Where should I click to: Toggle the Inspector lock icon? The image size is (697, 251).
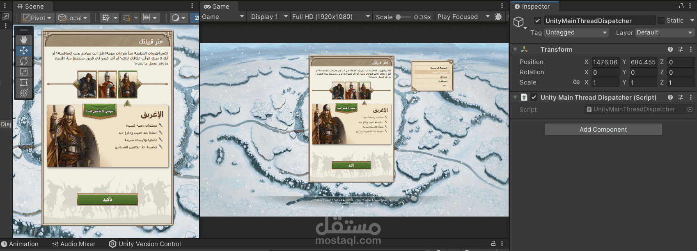pyautogui.click(x=681, y=6)
